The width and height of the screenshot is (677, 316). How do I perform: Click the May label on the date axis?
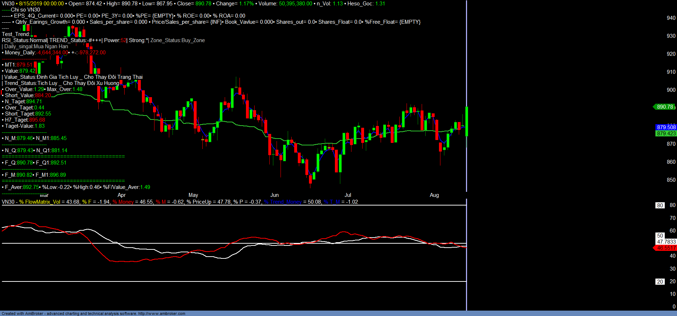[193, 195]
